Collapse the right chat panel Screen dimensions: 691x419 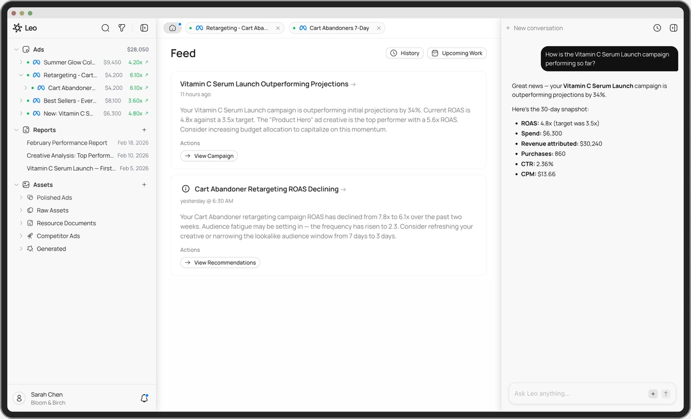pos(673,28)
